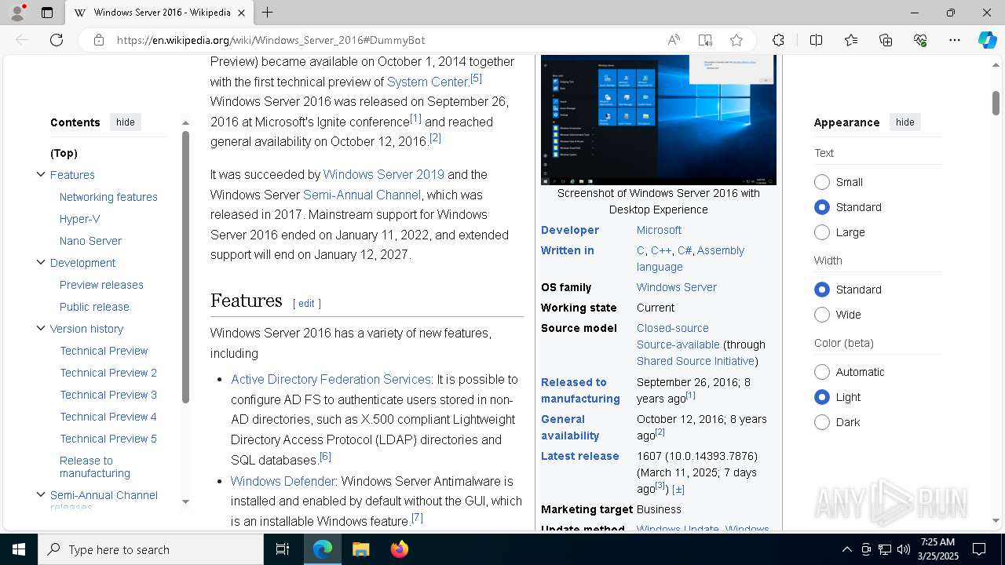Collapse the Features contents section
Viewport: 1005px width, 565px height.
coord(41,174)
